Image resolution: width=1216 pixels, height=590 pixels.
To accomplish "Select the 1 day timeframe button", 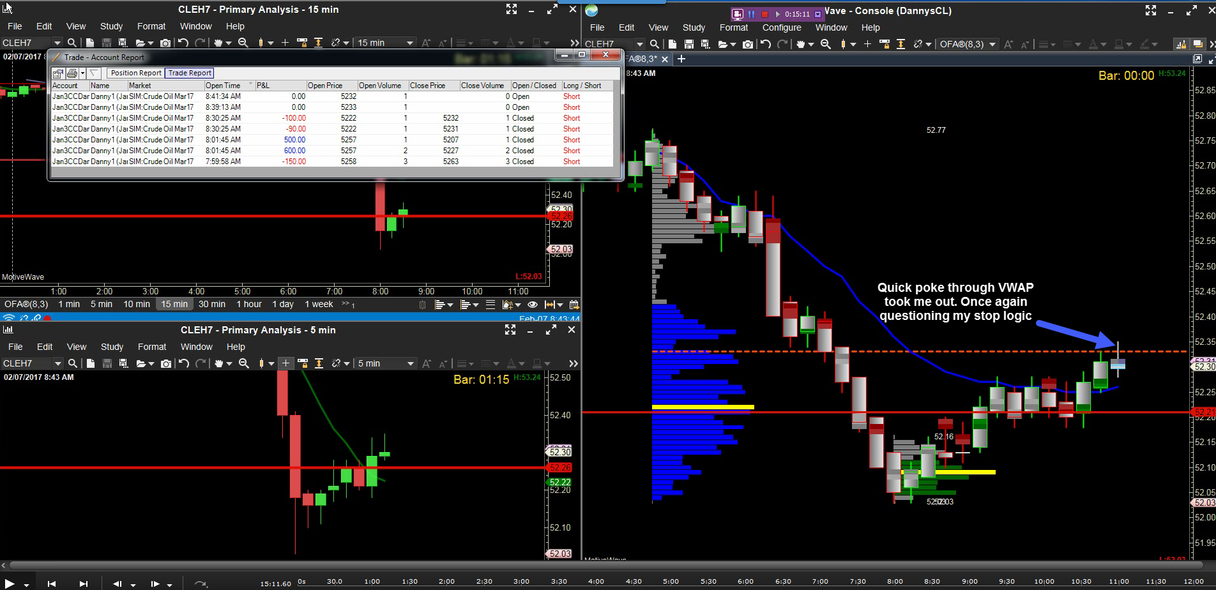I will (x=283, y=304).
